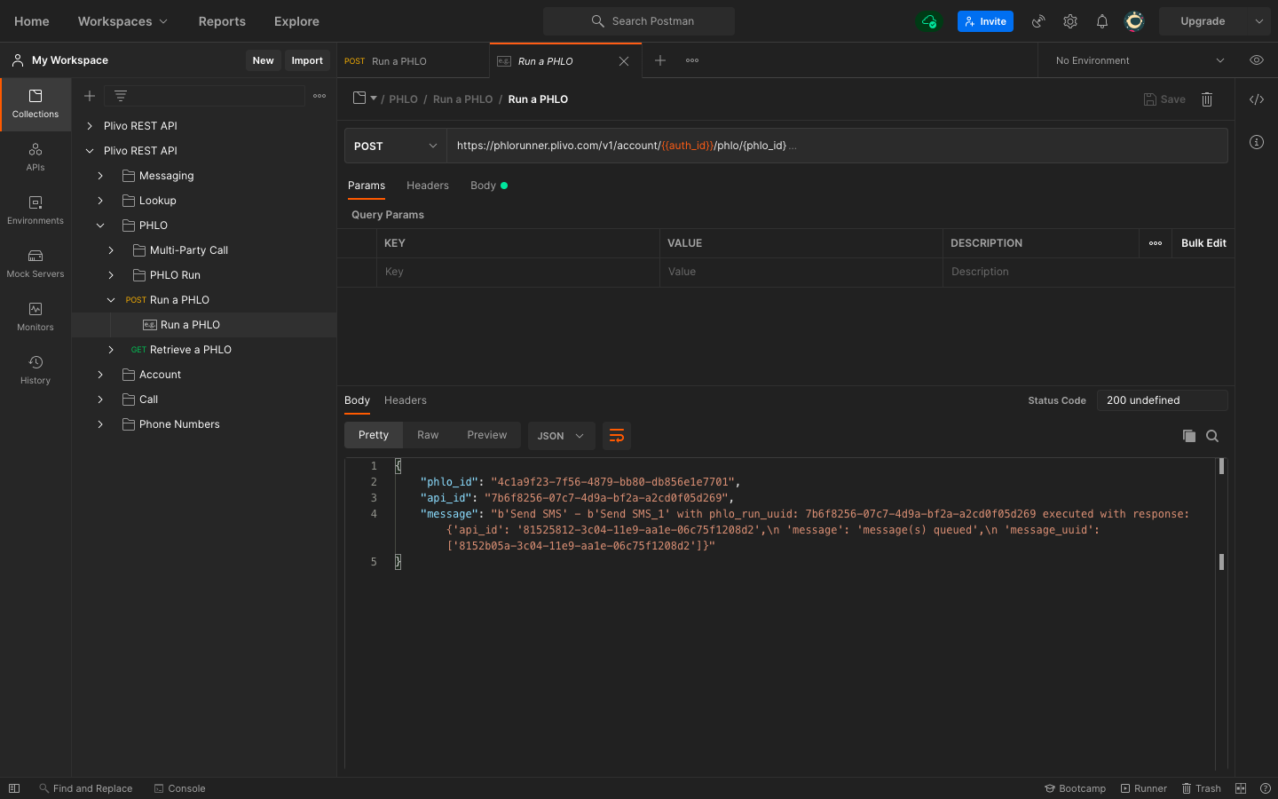Expand the first Plivo REST API collection

pos(90,126)
